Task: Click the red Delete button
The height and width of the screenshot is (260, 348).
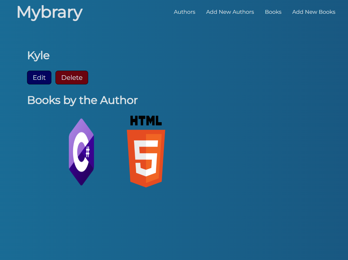Action: point(72,77)
